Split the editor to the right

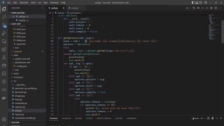pos(216,8)
